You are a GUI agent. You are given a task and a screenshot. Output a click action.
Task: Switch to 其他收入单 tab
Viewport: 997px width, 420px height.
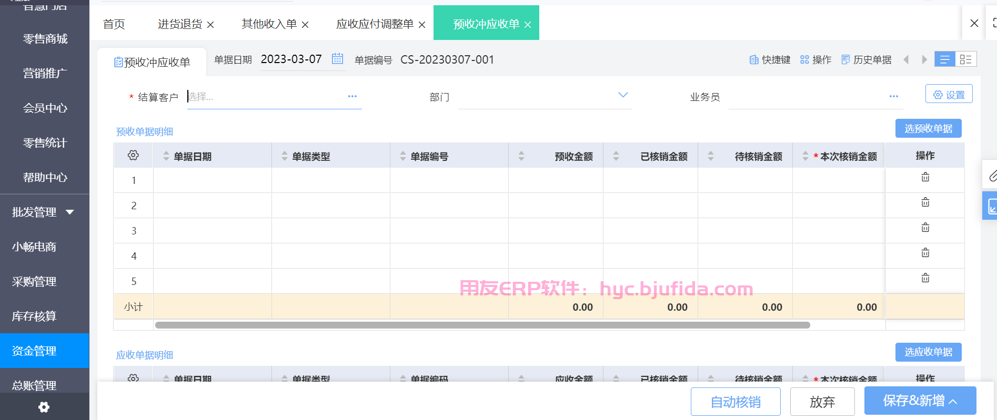coord(269,24)
